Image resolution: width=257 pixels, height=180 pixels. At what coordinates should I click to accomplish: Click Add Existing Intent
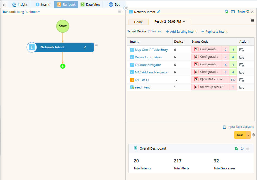(181, 32)
